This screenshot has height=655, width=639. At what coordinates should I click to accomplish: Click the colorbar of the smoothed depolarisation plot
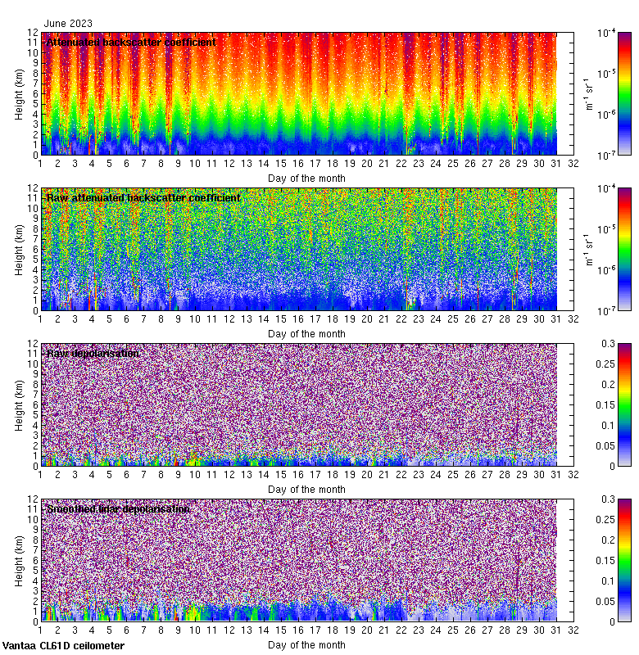[624, 560]
